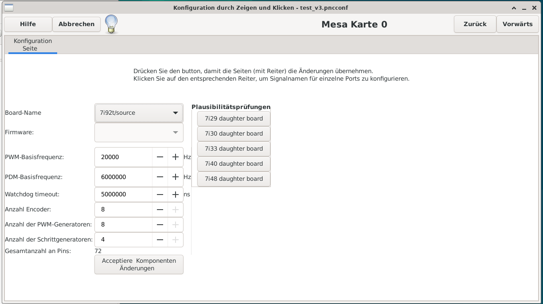Expand the Firmware combo box
This screenshot has height=304, width=543.
tap(139, 132)
